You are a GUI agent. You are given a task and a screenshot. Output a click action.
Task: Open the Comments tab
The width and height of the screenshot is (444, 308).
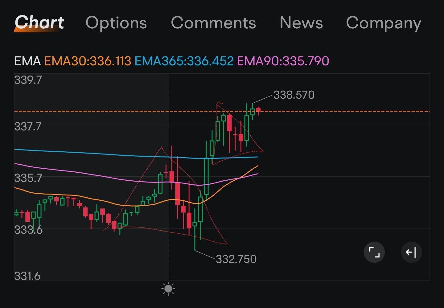213,23
